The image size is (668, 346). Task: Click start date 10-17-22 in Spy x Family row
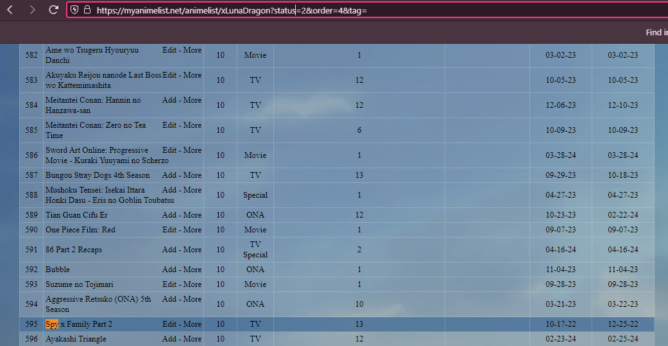561,324
